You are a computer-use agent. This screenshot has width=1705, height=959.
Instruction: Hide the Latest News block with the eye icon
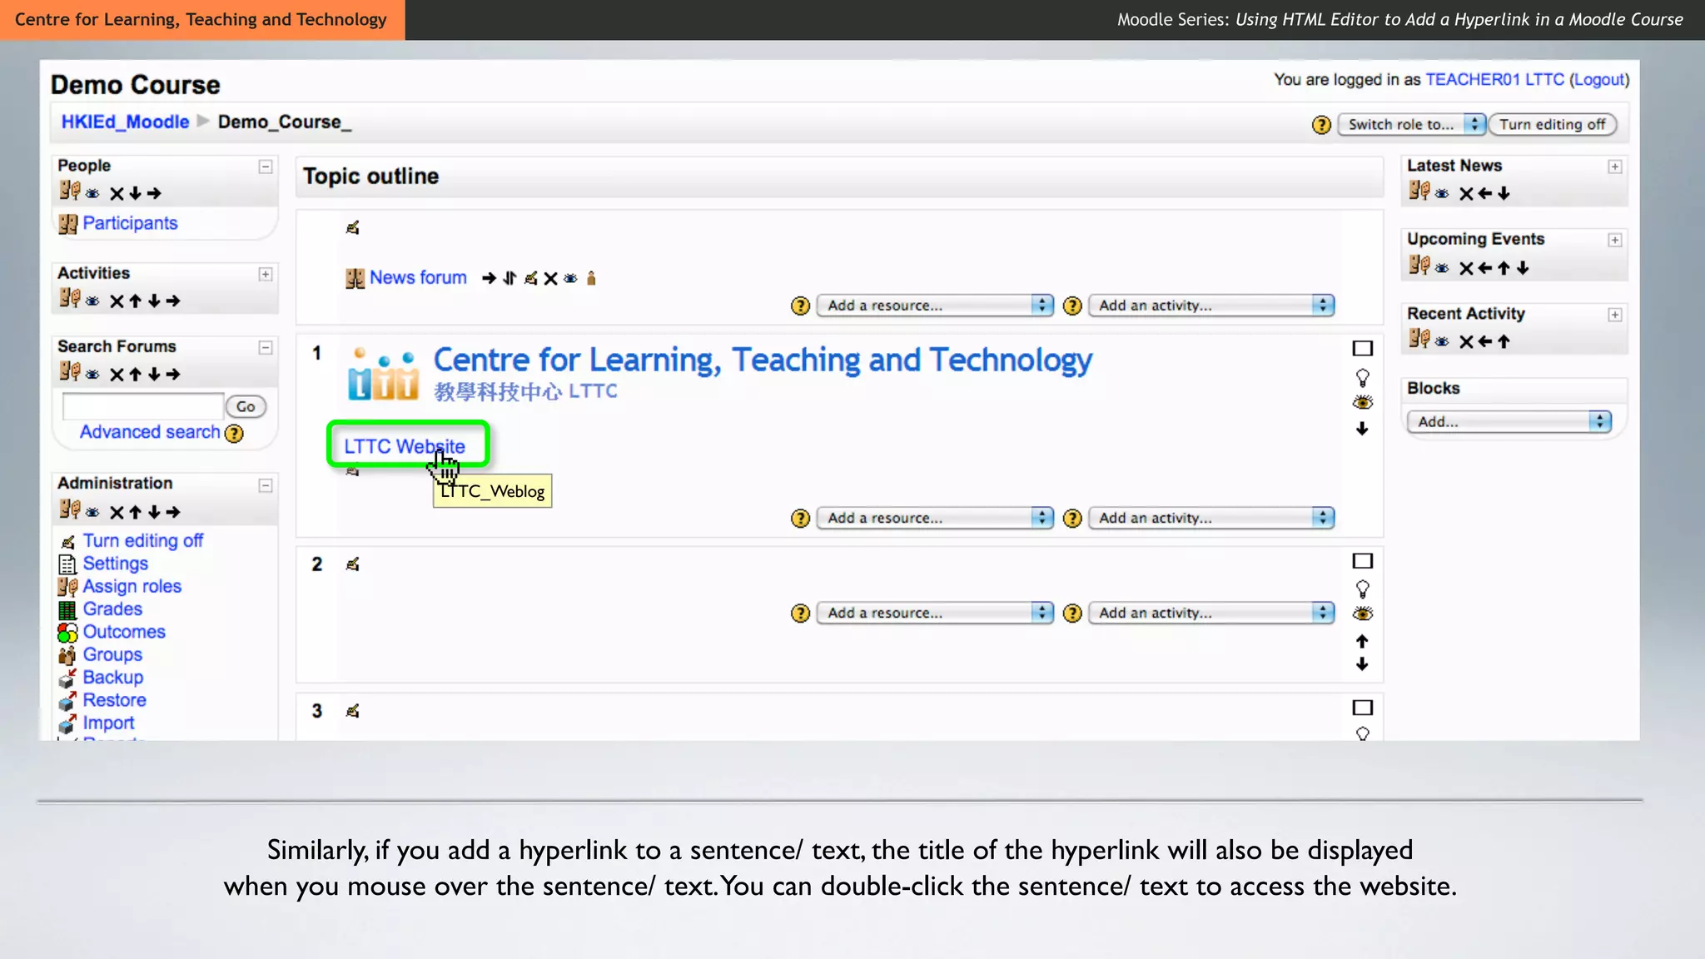click(1442, 194)
